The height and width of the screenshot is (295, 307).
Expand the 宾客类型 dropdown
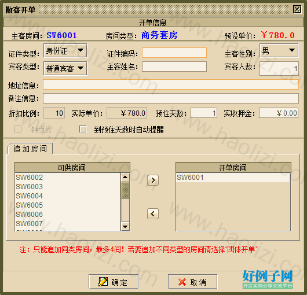pos(65,68)
